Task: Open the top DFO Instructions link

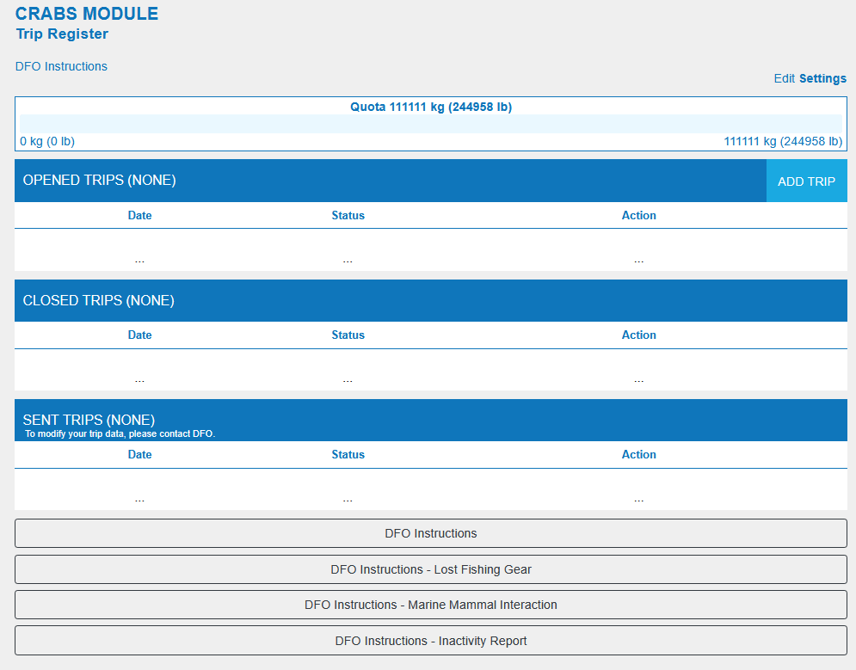Action: pos(61,66)
